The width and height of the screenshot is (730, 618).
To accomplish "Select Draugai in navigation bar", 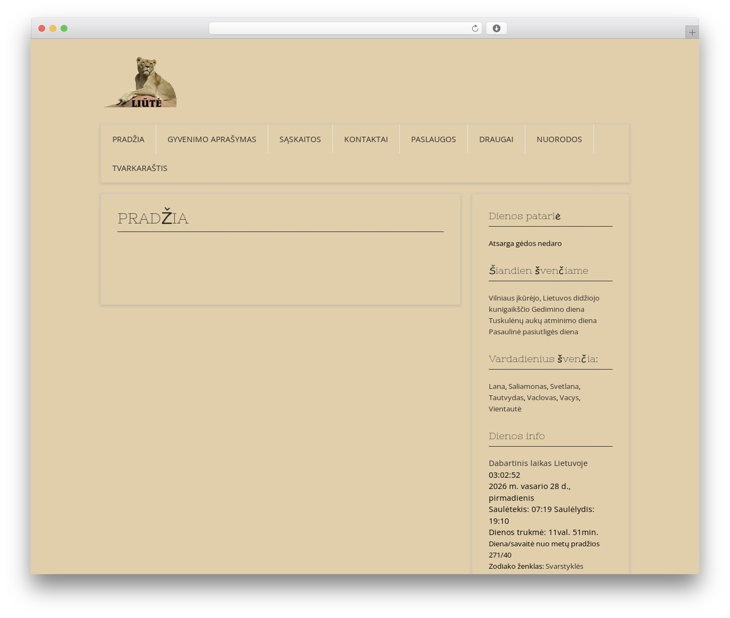I will [x=496, y=139].
